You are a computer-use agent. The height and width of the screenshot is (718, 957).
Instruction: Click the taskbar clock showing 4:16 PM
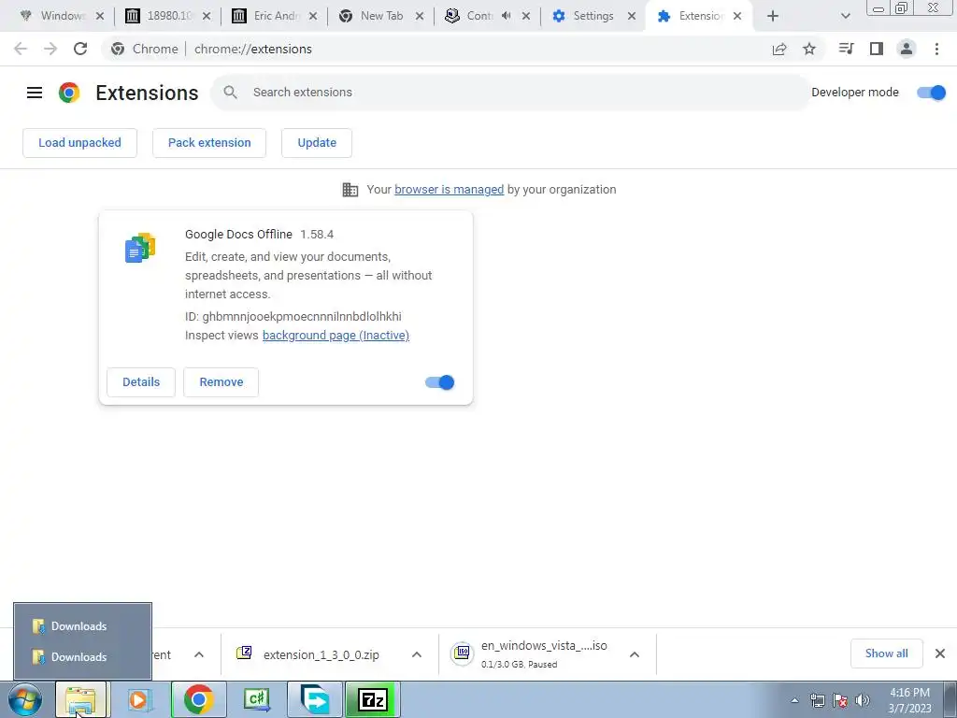pos(909,700)
